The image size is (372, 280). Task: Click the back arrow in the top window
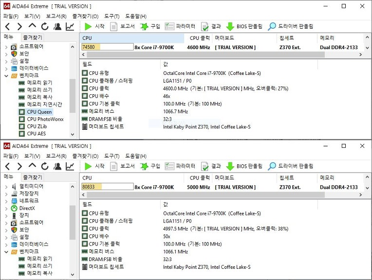tap(8, 27)
